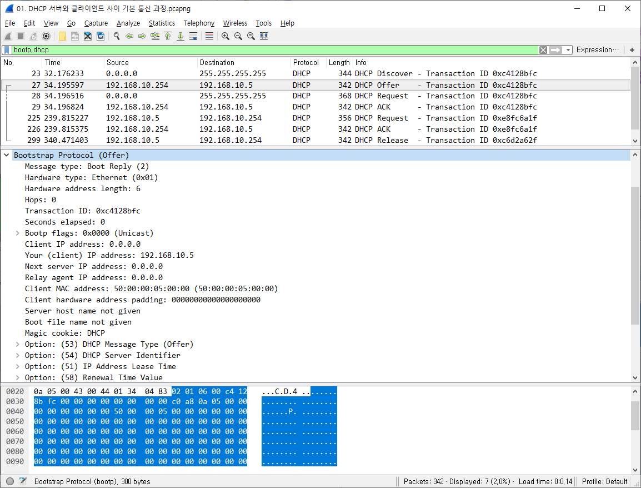641x488 pixels.
Task: Expand Option 53 DHCP Message Type
Action: pyautogui.click(x=18, y=345)
